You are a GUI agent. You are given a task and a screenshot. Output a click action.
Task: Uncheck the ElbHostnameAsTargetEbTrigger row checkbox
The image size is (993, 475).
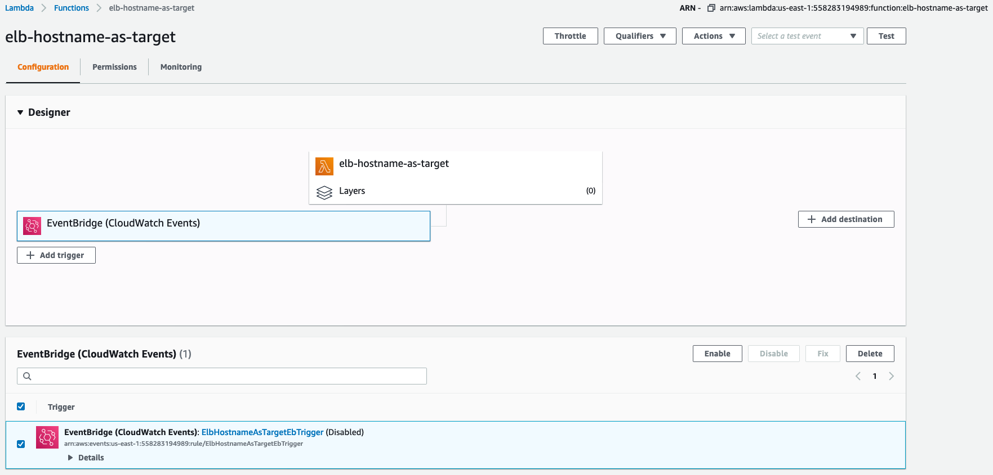[x=21, y=444]
